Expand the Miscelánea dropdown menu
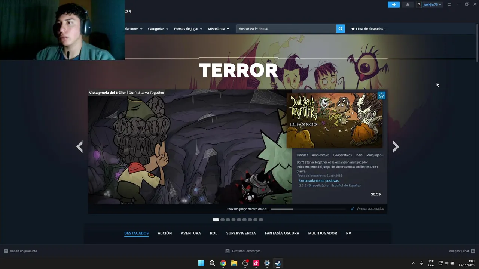Image resolution: width=479 pixels, height=269 pixels. 219,29
